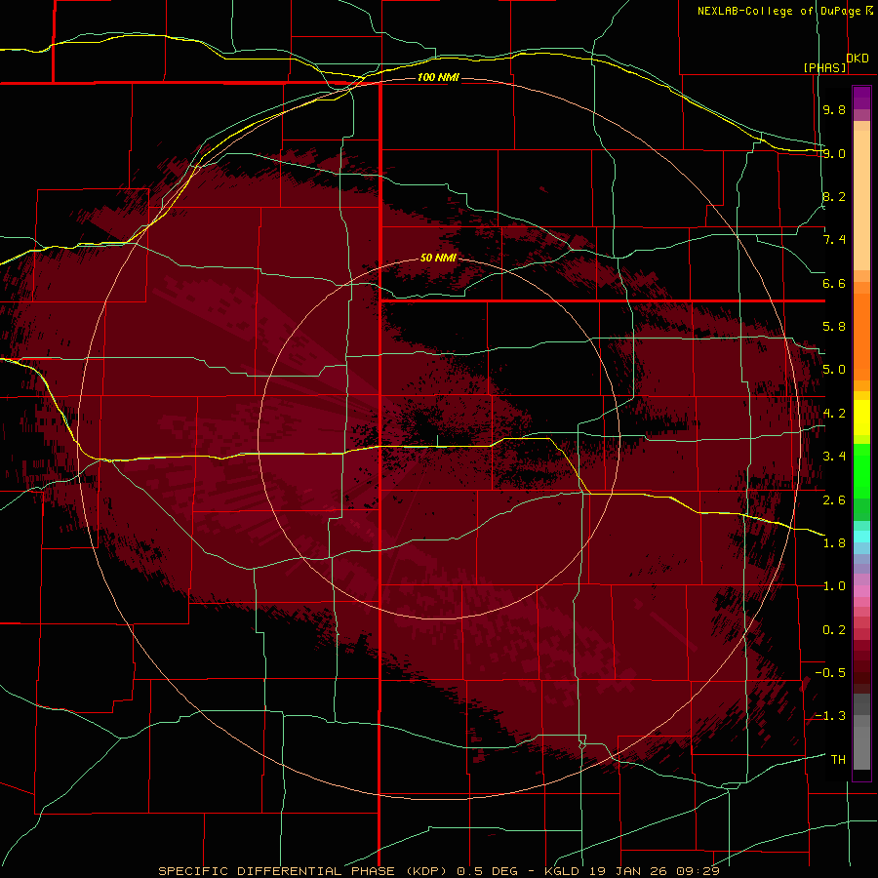Click the KGLD radar site identifier
878x878 pixels.
(x=564, y=871)
